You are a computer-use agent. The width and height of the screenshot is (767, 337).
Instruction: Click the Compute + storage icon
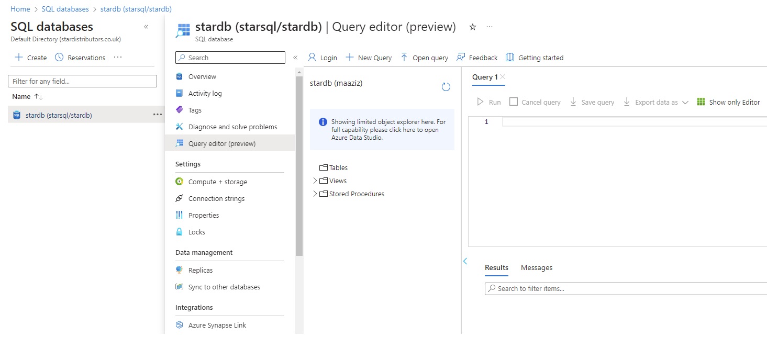click(x=180, y=182)
